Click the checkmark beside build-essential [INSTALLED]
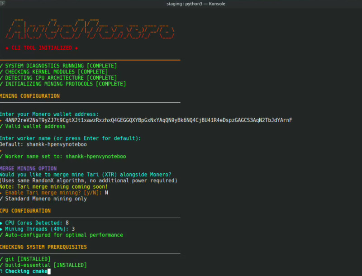Screen dimensions: 362x276 1,265
